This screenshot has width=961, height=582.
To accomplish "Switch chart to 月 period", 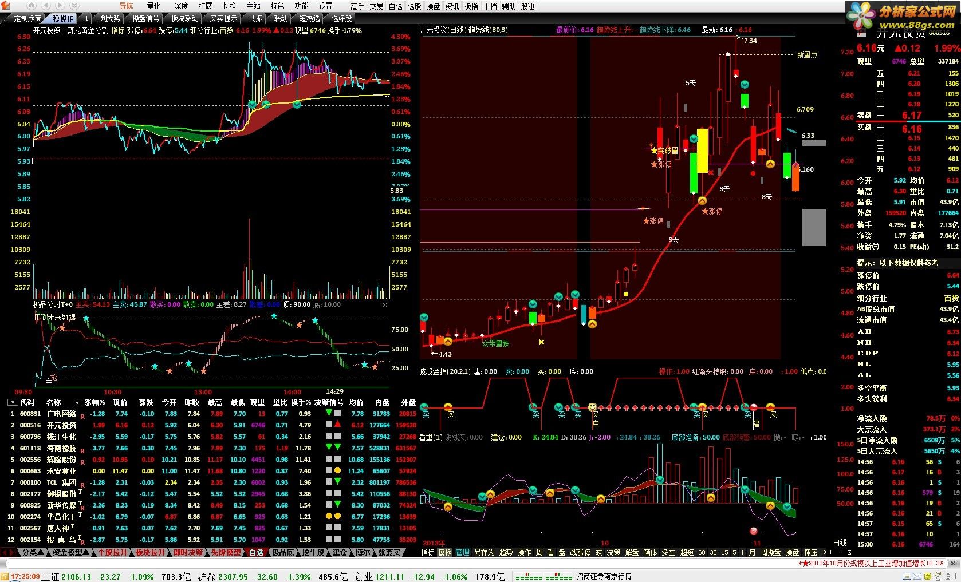I will [x=752, y=552].
